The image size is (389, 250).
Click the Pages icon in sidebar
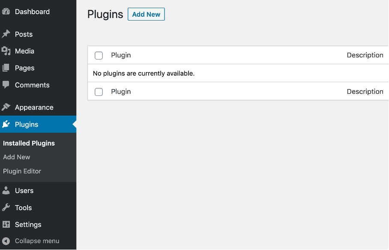pos(6,68)
